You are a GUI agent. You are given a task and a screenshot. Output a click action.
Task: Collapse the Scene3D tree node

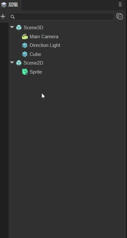12,27
